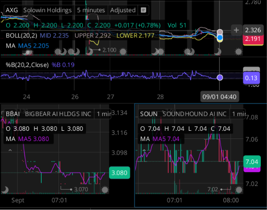Click the green 3.080 BBAI price tag
Screen dimensions: 267x210
[119, 173]
